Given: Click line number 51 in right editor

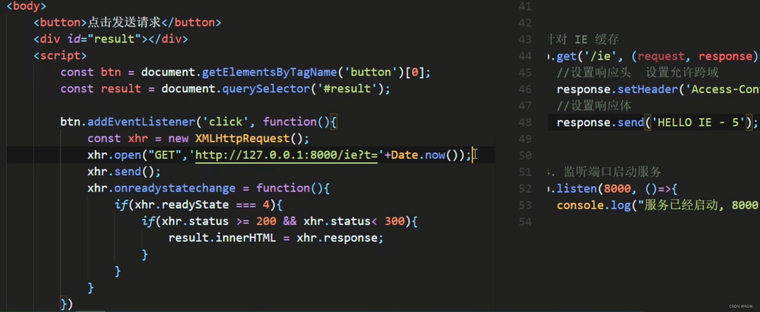Looking at the screenshot, I should [525, 172].
